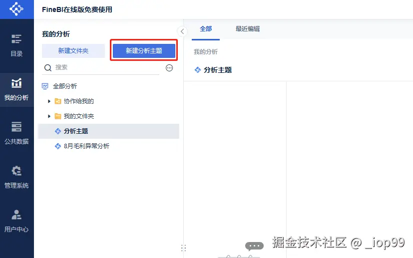Click the 全部分析 monitor icon
The height and width of the screenshot is (258, 413).
coord(45,86)
